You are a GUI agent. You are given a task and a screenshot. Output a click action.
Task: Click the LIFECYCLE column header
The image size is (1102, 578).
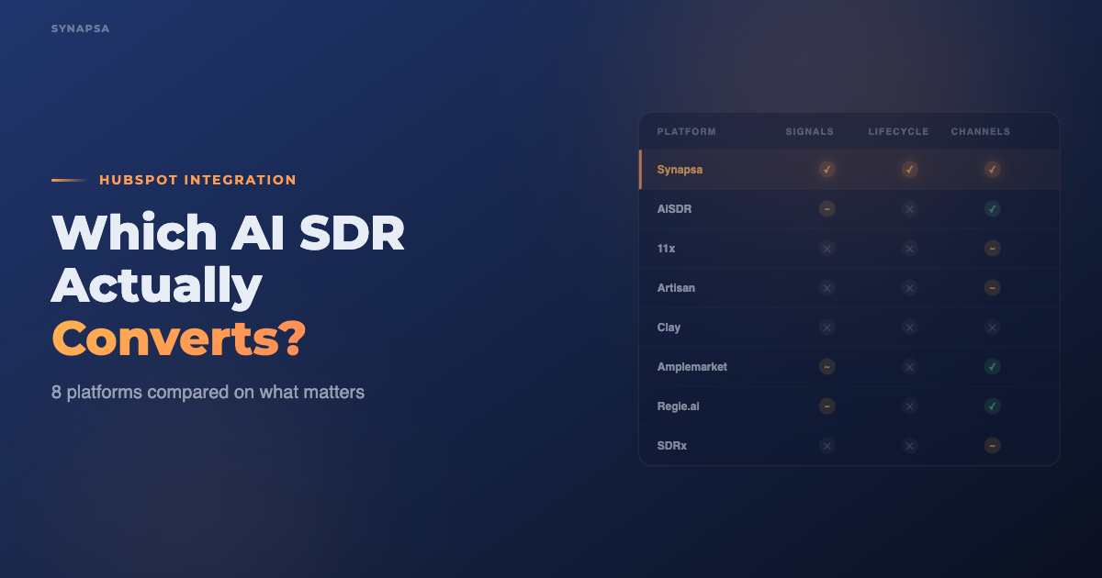899,132
